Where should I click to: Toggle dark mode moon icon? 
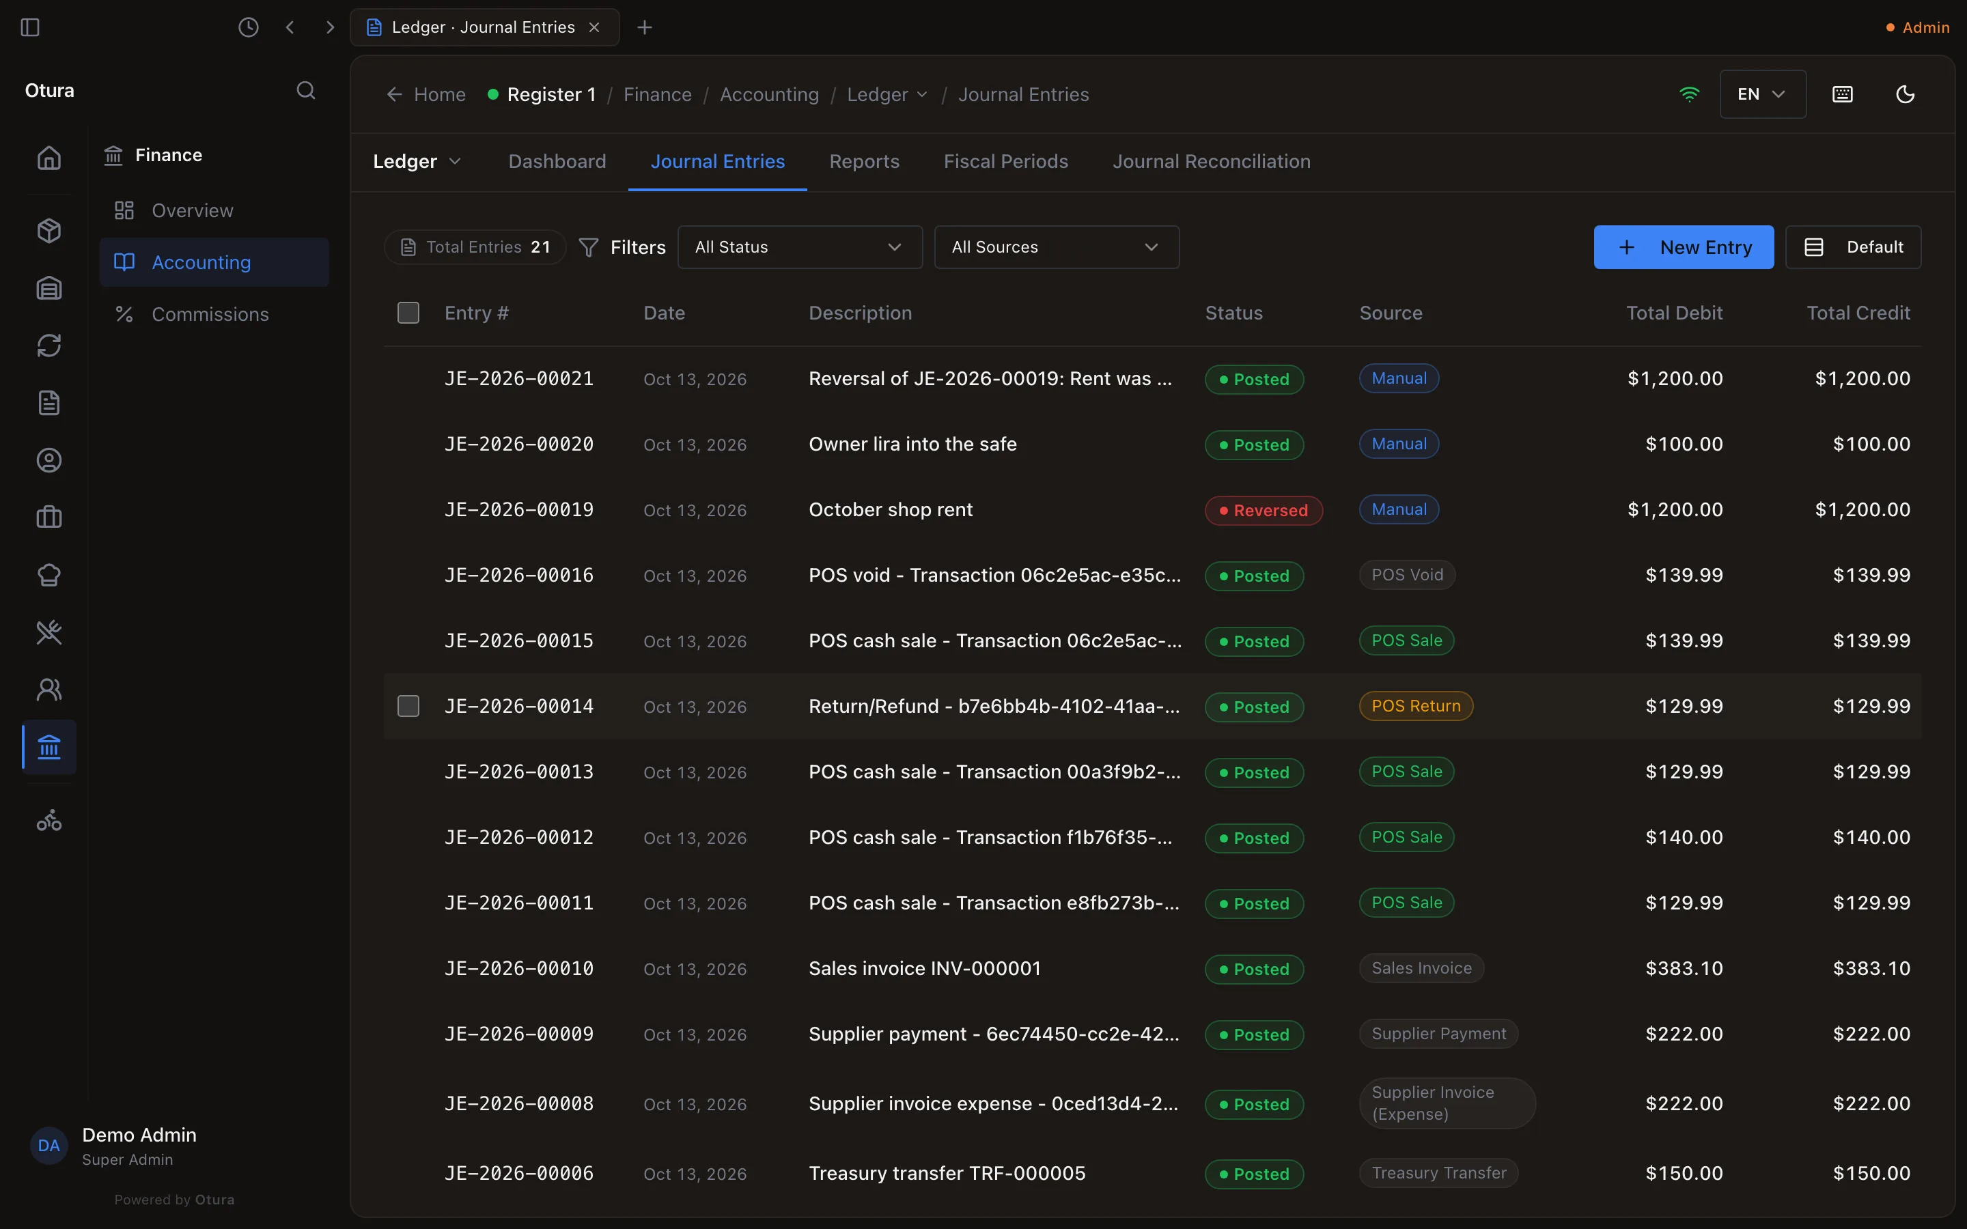(x=1906, y=94)
